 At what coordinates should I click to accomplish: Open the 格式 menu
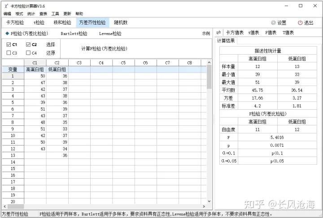click(19, 14)
